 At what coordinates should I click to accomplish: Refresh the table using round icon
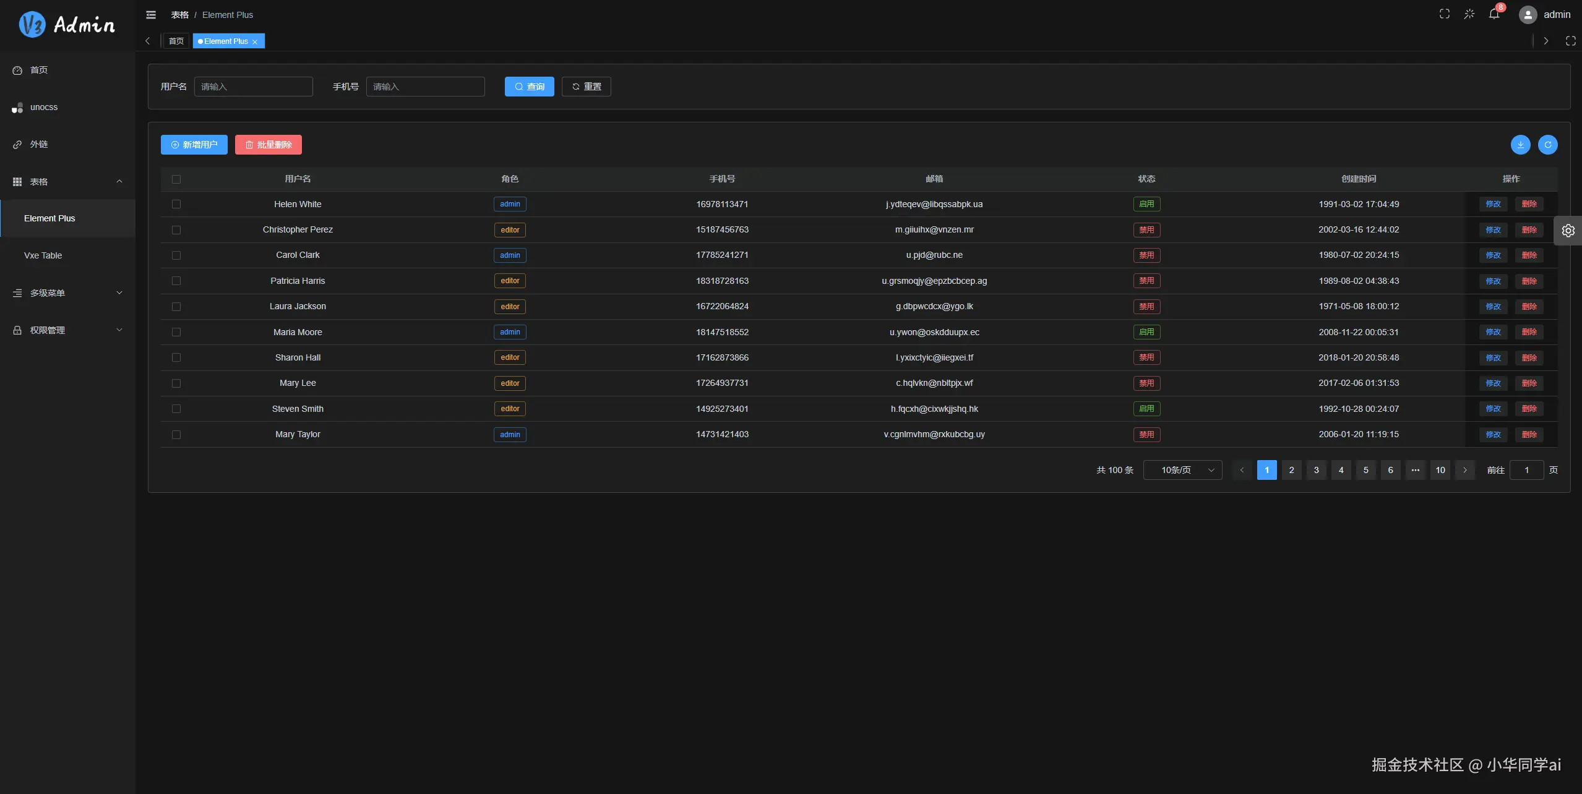(1547, 145)
